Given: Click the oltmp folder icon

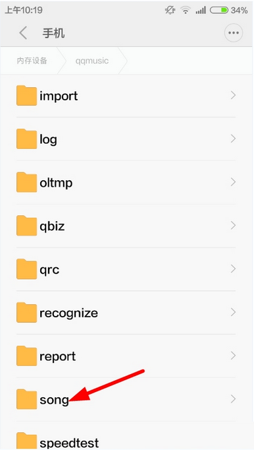Looking at the screenshot, I should pyautogui.click(x=26, y=182).
